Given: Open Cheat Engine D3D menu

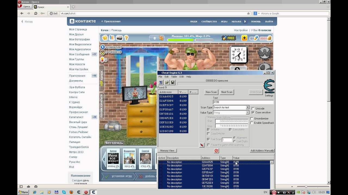Looking at the screenshot, I should pyautogui.click(x=182, y=77).
